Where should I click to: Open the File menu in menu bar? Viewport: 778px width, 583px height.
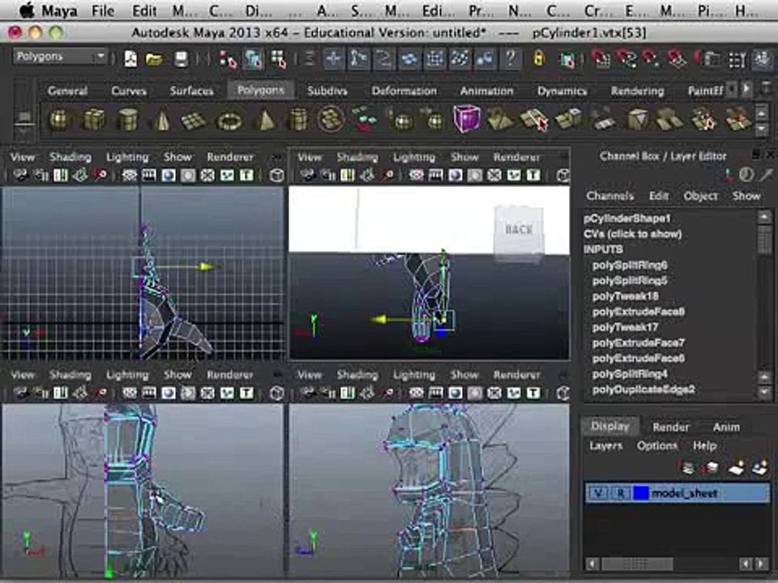pyautogui.click(x=103, y=11)
